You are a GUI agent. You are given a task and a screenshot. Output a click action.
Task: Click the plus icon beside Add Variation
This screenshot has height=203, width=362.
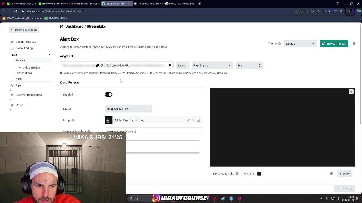point(20,67)
